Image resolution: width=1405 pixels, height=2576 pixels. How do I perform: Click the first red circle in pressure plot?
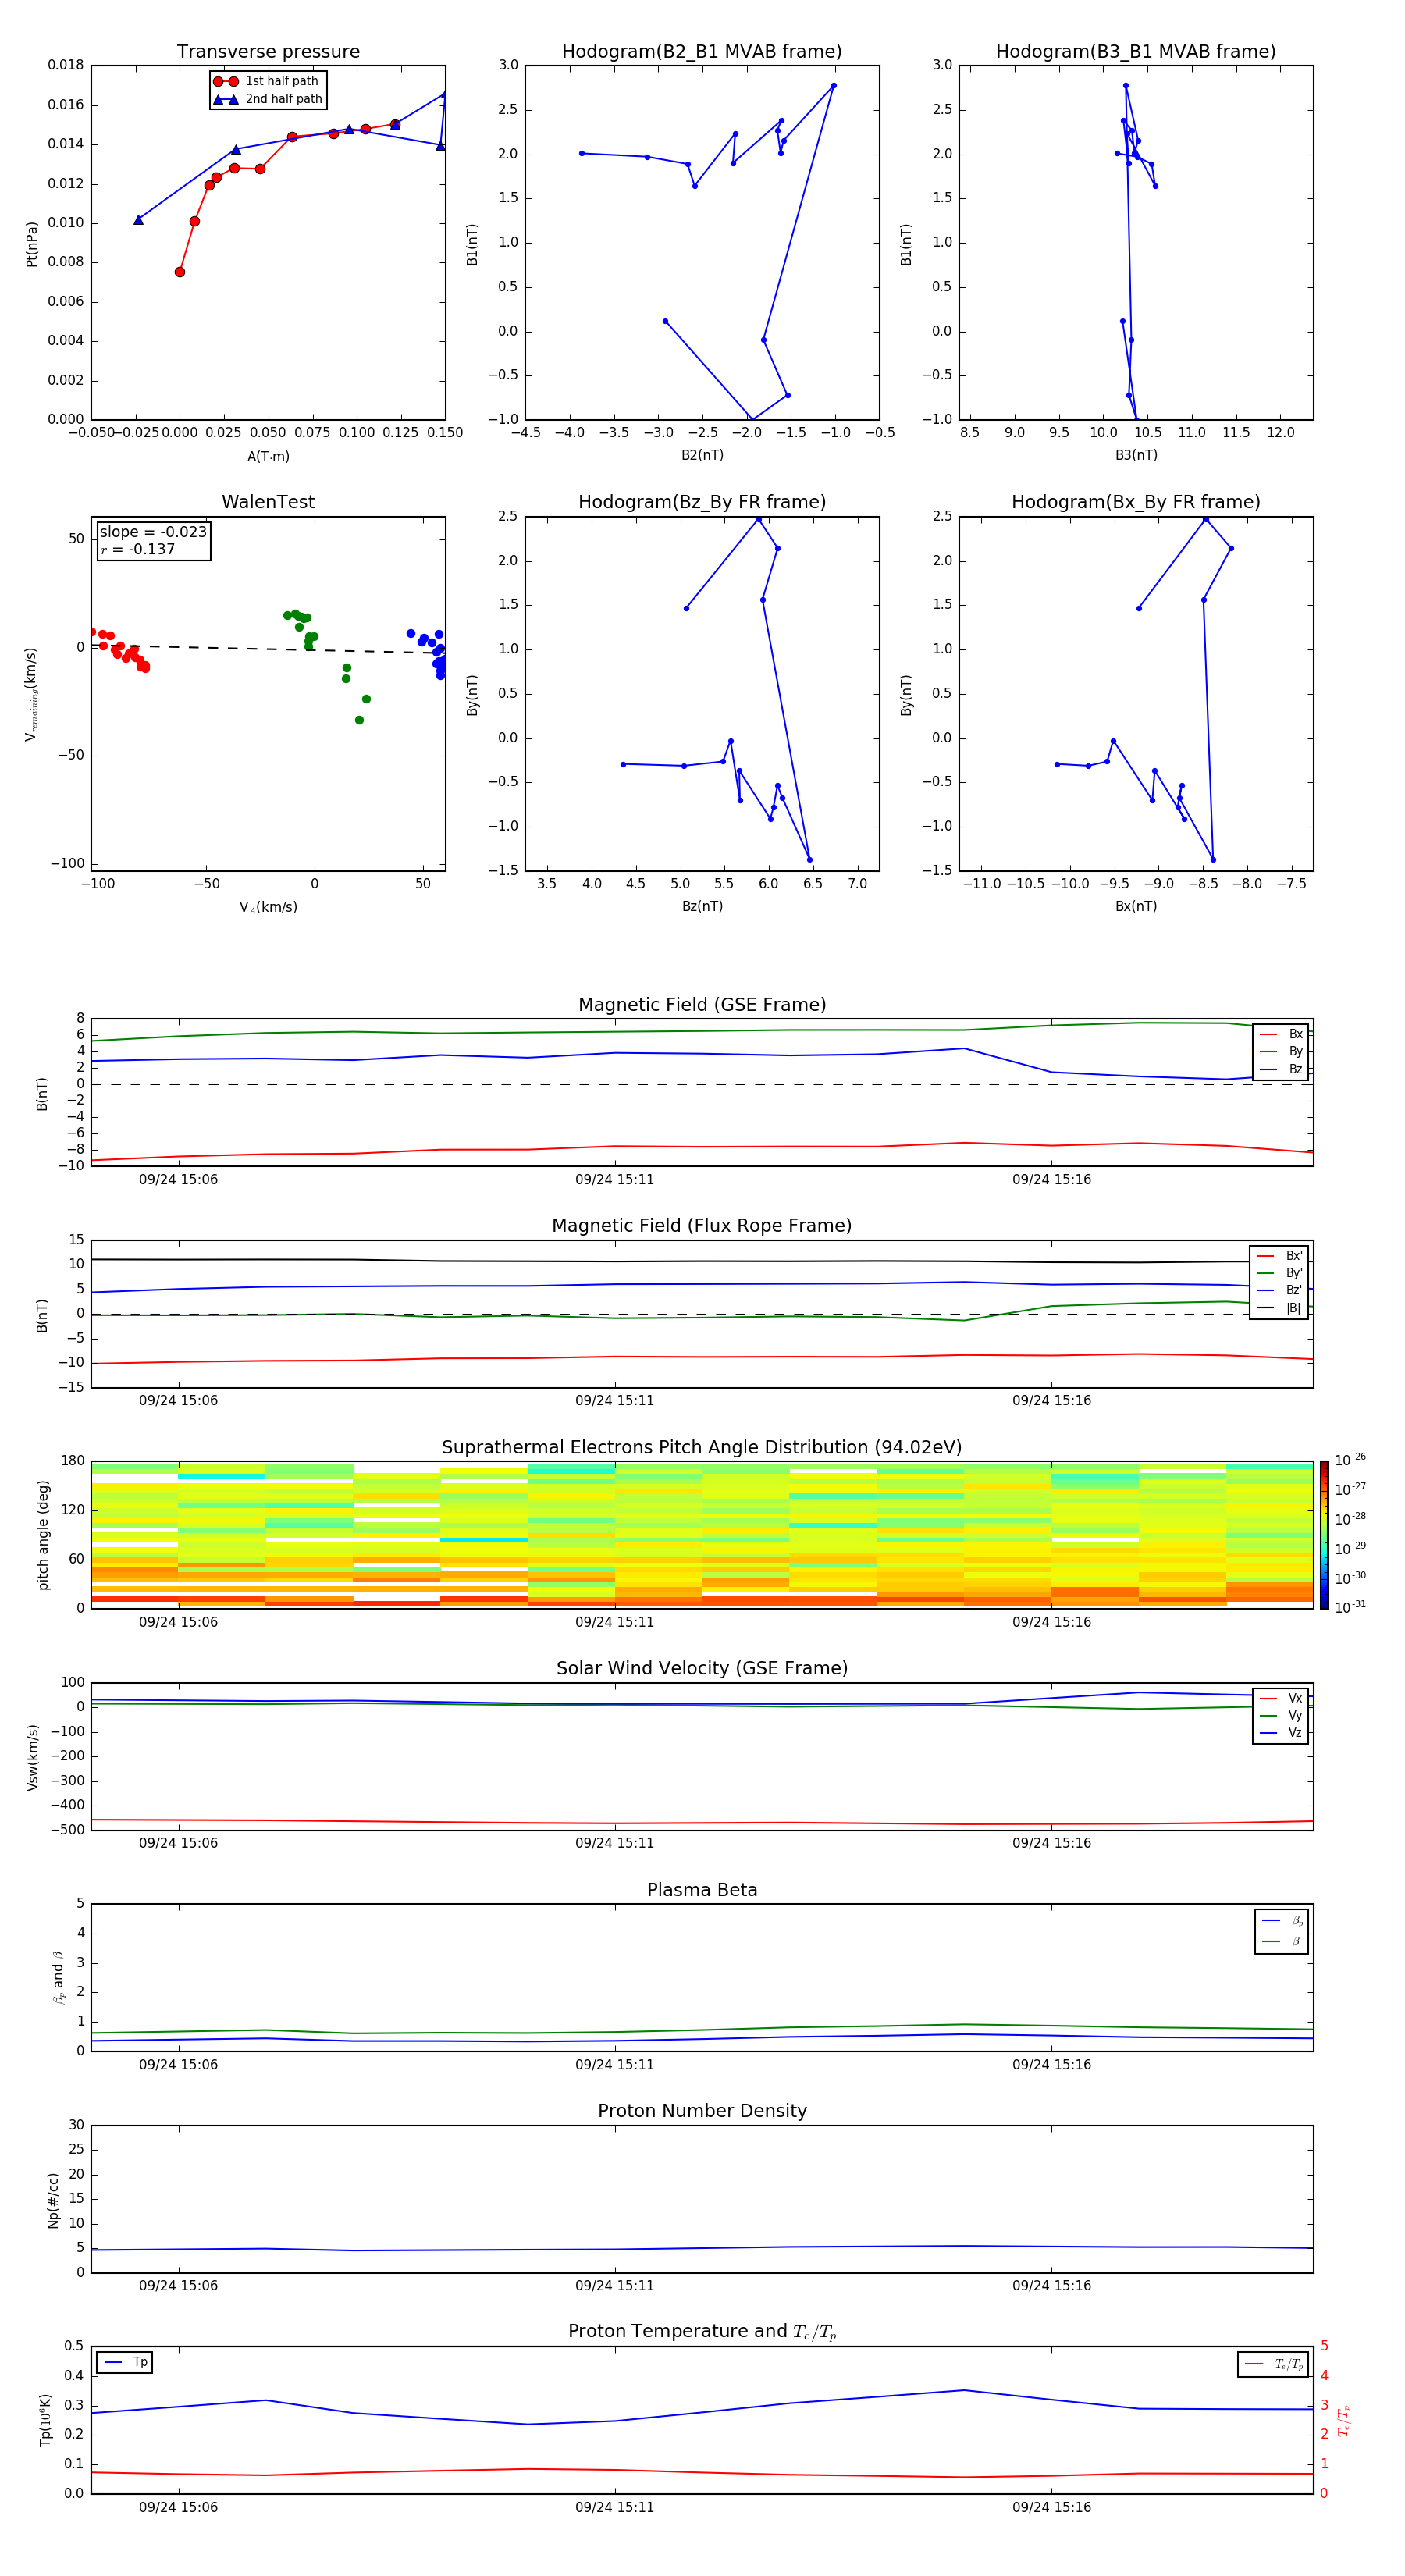click(180, 272)
